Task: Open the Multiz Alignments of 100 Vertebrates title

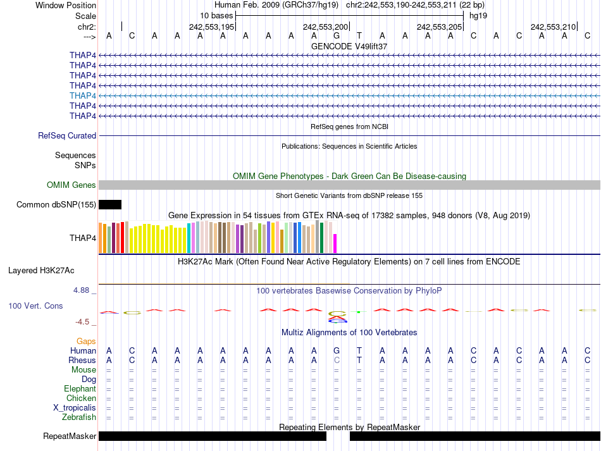Action: (x=349, y=332)
